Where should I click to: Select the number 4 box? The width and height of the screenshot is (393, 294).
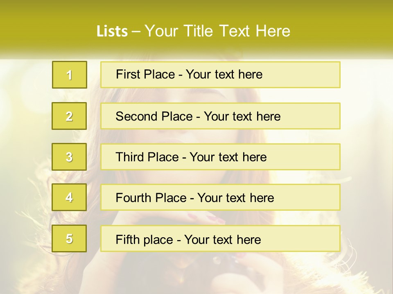70,197
